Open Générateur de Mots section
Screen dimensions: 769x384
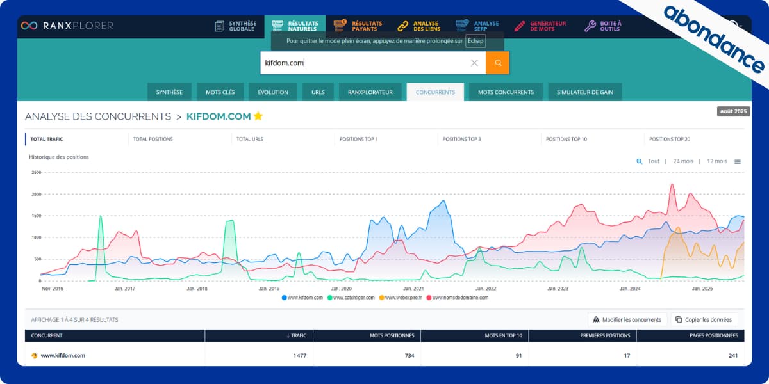pos(540,26)
